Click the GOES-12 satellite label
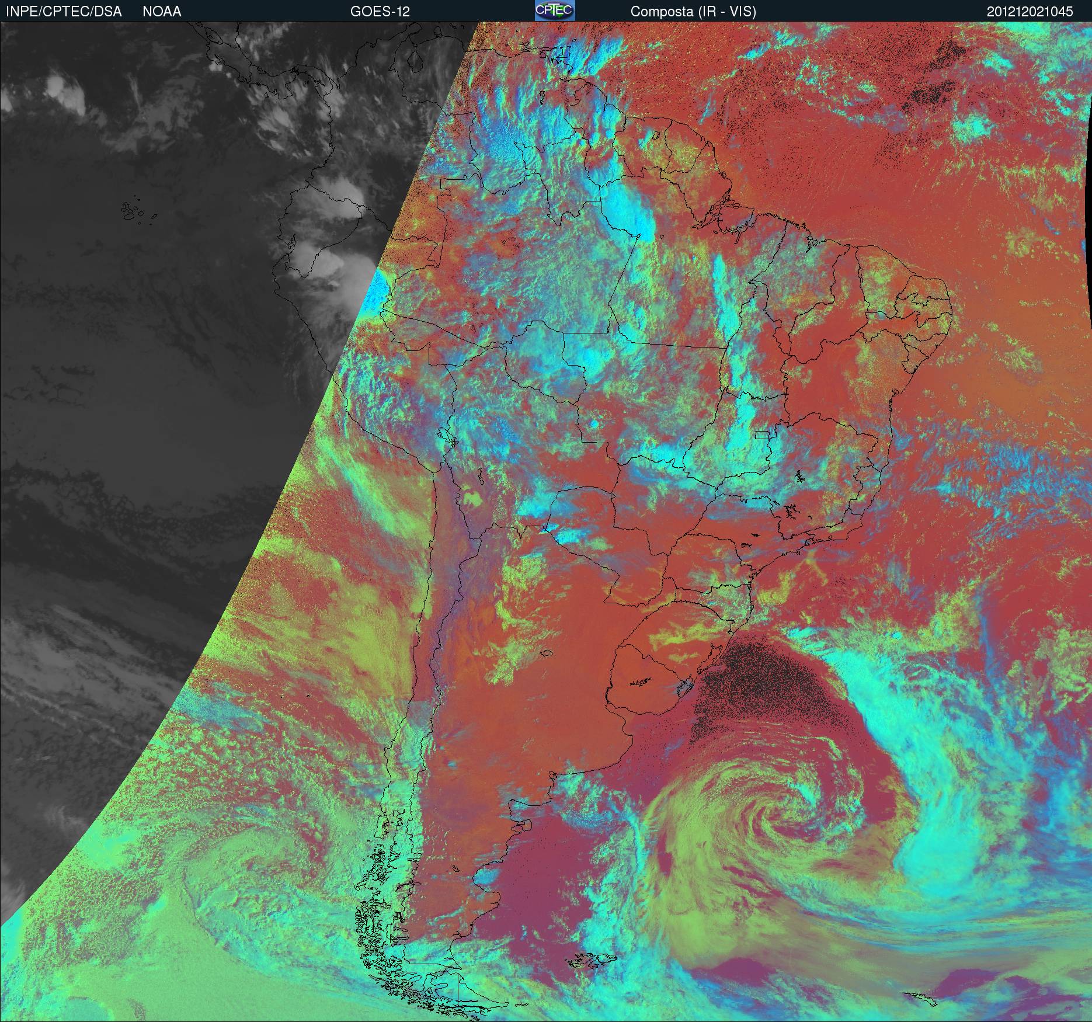1092x1022 pixels. [x=380, y=12]
